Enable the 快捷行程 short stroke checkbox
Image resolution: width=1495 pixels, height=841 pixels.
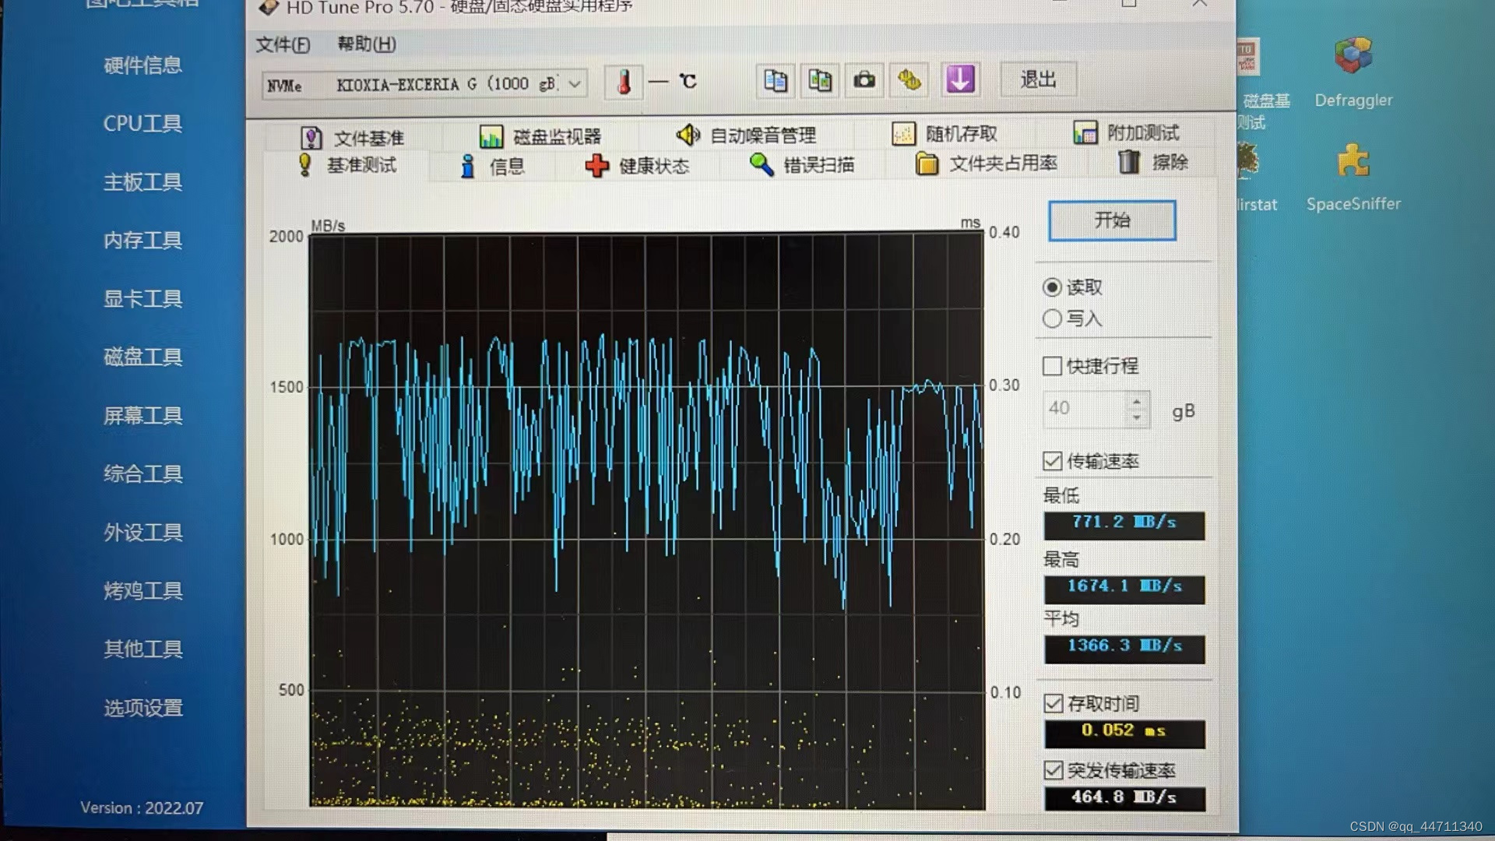click(1052, 366)
